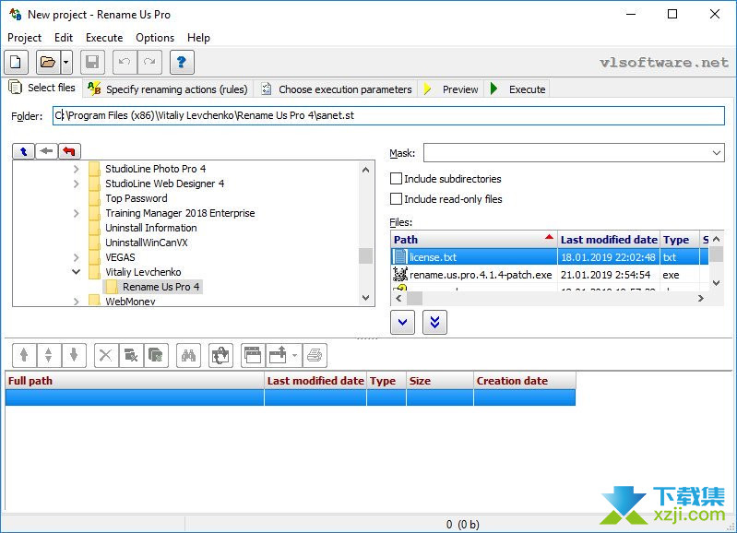Screen dimensions: 737x533
Task: Enable Include subdirectories checkbox
Action: click(397, 179)
